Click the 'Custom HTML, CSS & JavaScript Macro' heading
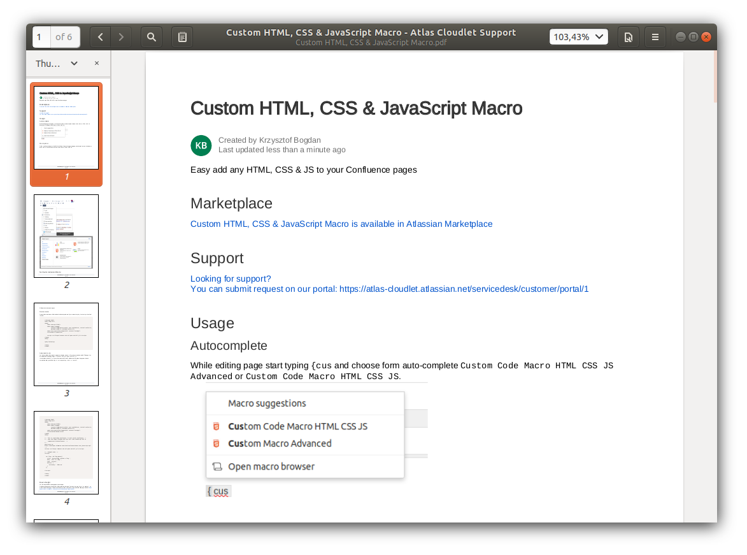The image size is (747, 555). coord(357,109)
